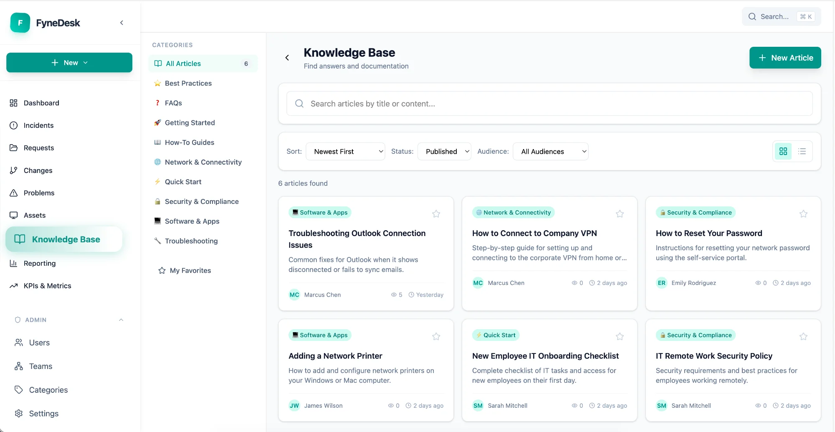The width and height of the screenshot is (835, 432).
Task: Click the KPIs & Metrics icon
Action: [x=14, y=286]
